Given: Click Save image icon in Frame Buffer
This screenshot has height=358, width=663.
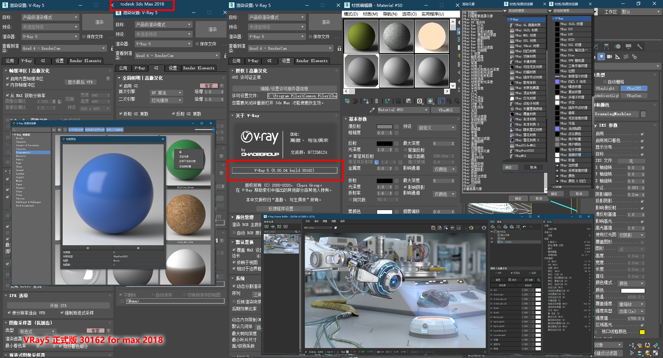Looking at the screenshot, I should pos(433,228).
